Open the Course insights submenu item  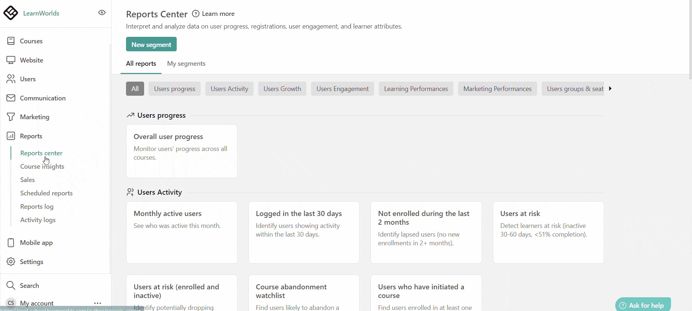pos(42,167)
